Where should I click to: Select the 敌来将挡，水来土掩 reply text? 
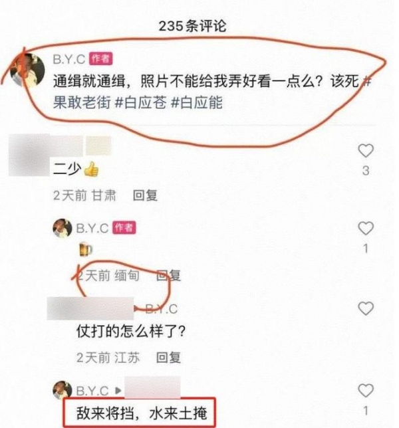pyautogui.click(x=142, y=413)
